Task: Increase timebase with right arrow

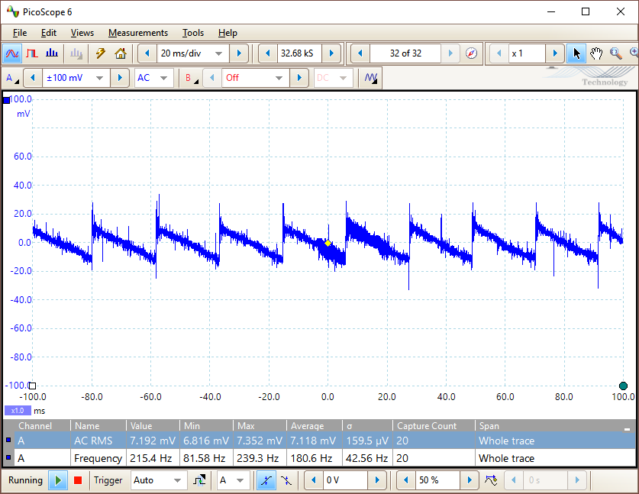Action: point(239,53)
